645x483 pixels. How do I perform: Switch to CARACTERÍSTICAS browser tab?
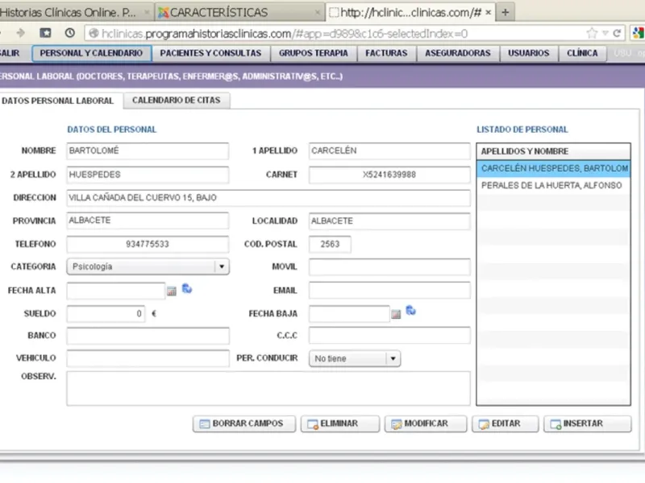pos(239,13)
